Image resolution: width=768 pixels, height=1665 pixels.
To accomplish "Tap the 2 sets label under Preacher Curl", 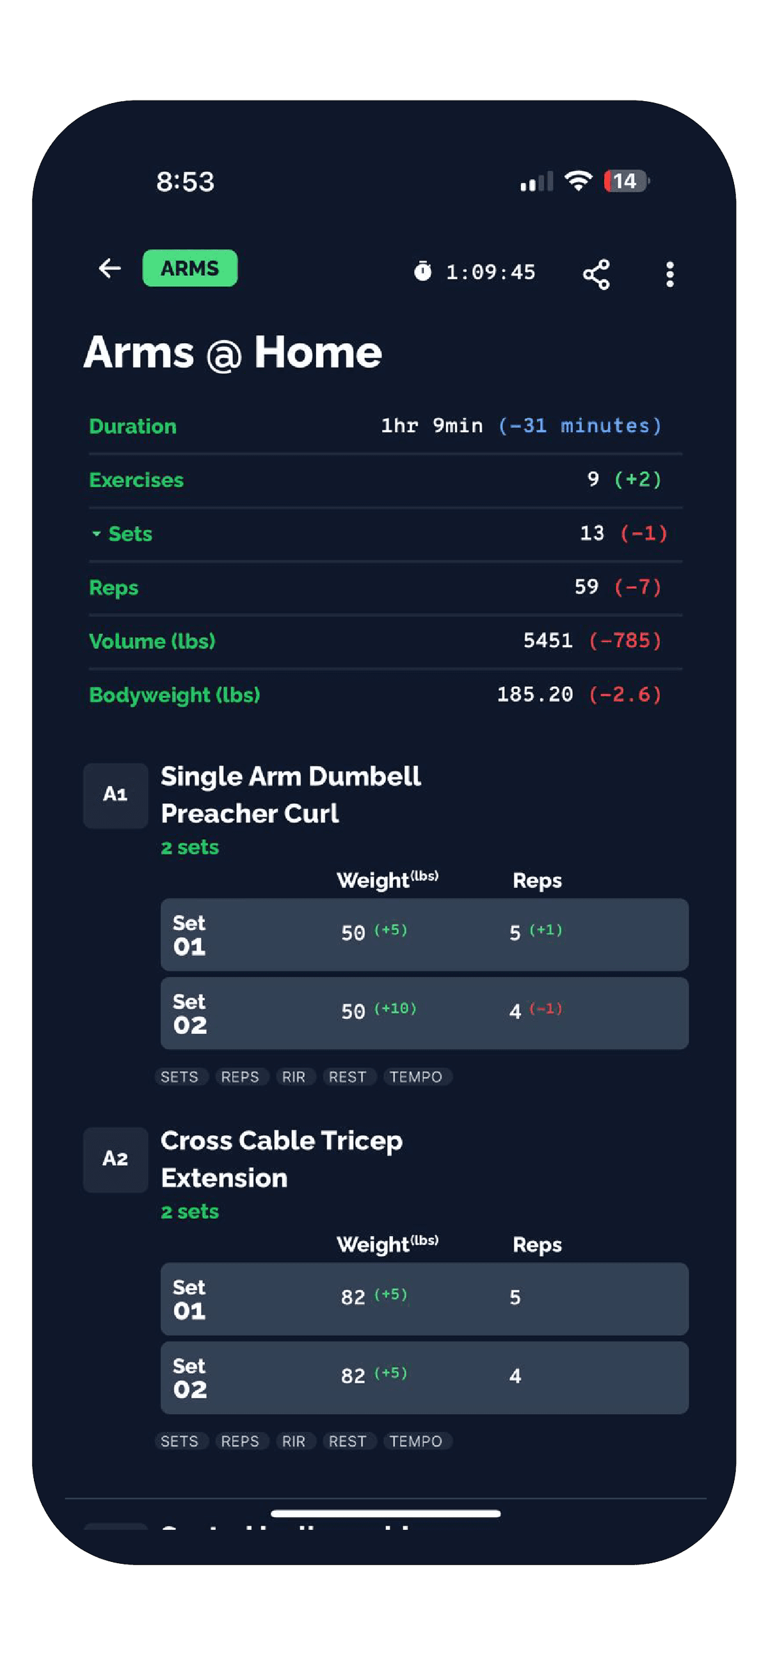I will [189, 847].
